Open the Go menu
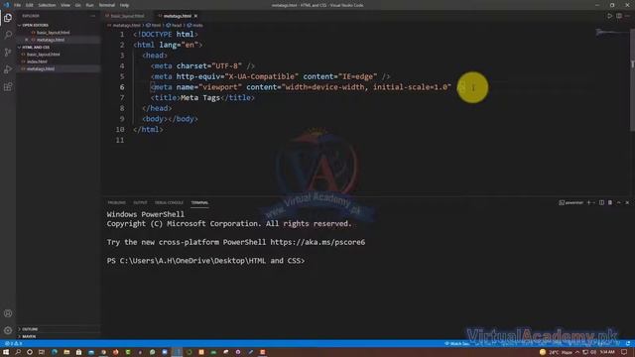The height and width of the screenshot is (357, 635). 77,5
